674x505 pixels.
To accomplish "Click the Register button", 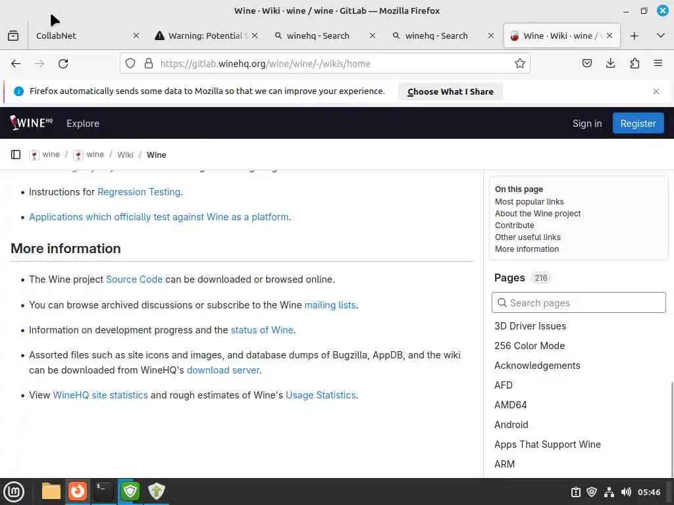I will (x=638, y=123).
